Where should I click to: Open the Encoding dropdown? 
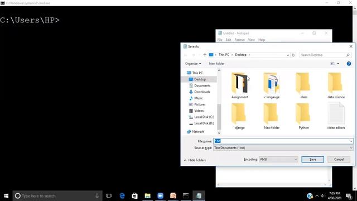point(278,159)
